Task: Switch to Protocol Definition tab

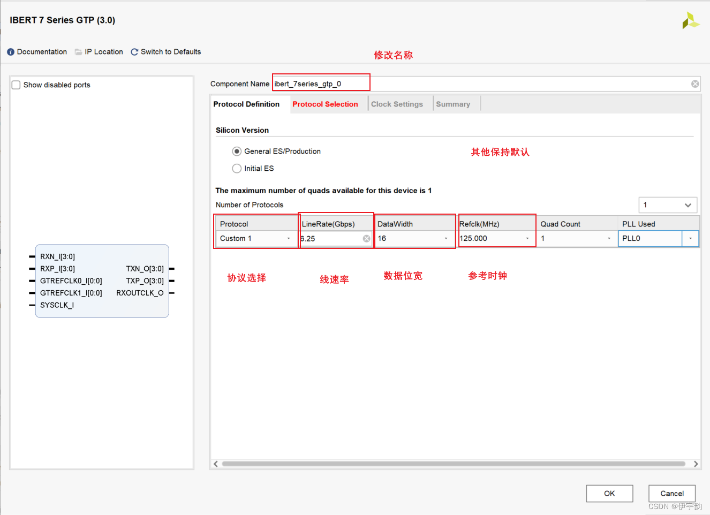Action: point(246,104)
